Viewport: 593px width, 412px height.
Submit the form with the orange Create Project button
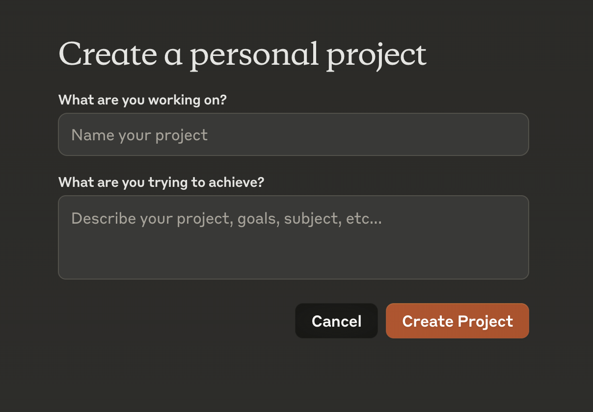[457, 321]
